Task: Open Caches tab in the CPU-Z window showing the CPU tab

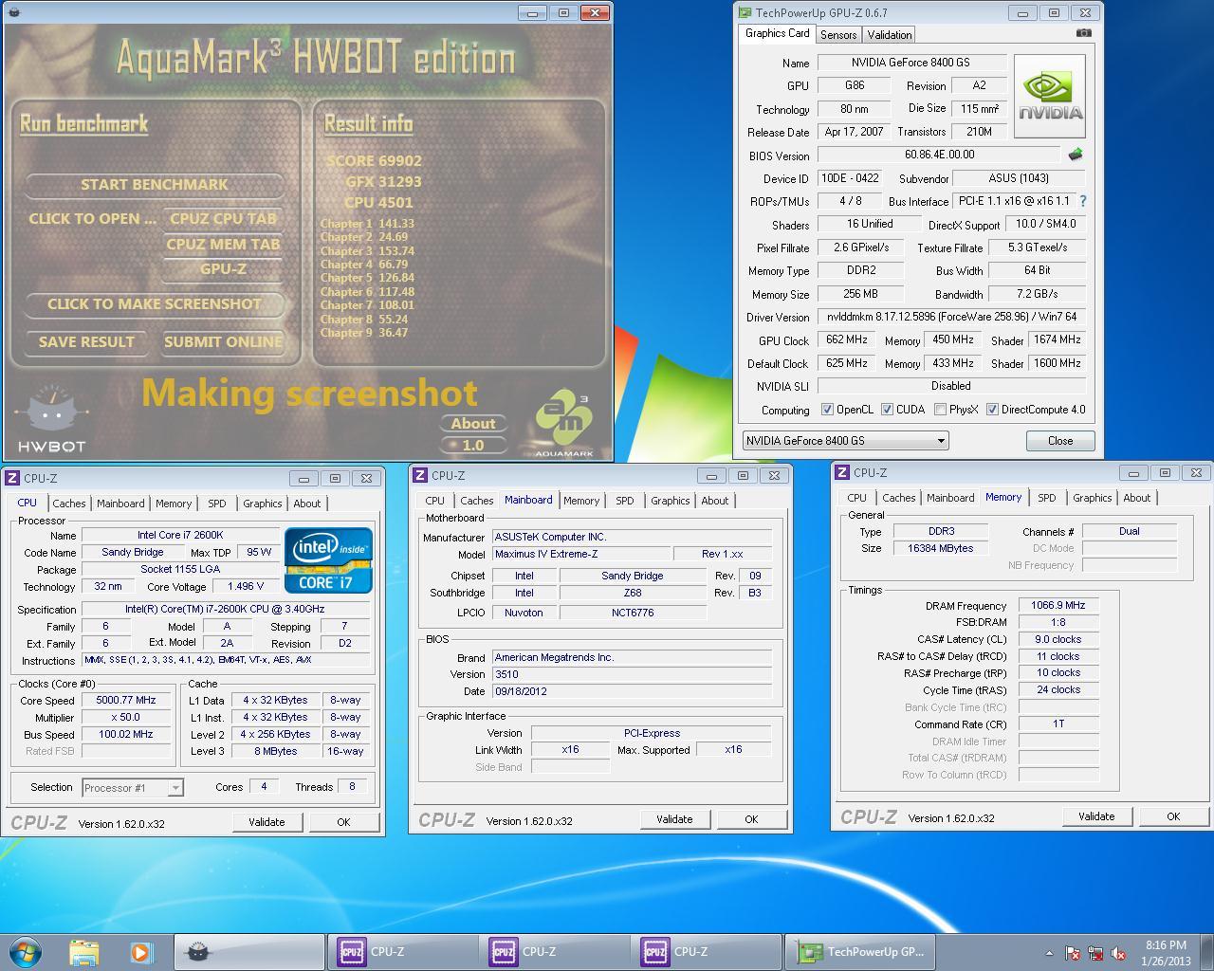Action: [69, 504]
